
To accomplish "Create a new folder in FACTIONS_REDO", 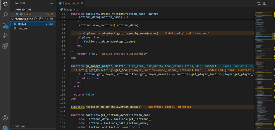I will click(41, 19).
